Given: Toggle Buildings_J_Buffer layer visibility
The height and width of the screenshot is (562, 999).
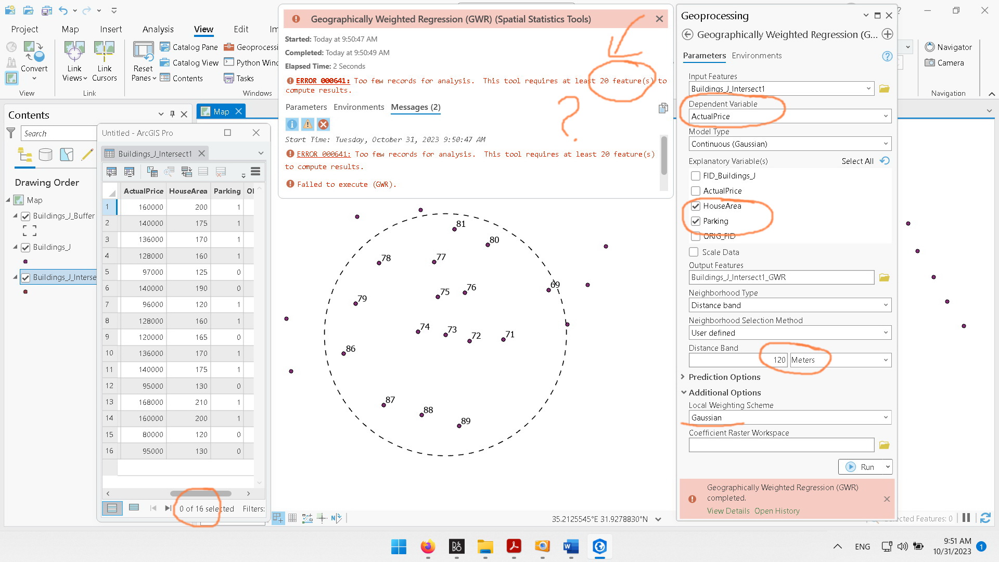Looking at the screenshot, I should click(x=25, y=216).
